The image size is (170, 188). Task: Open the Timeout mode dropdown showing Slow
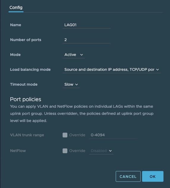coord(71,84)
